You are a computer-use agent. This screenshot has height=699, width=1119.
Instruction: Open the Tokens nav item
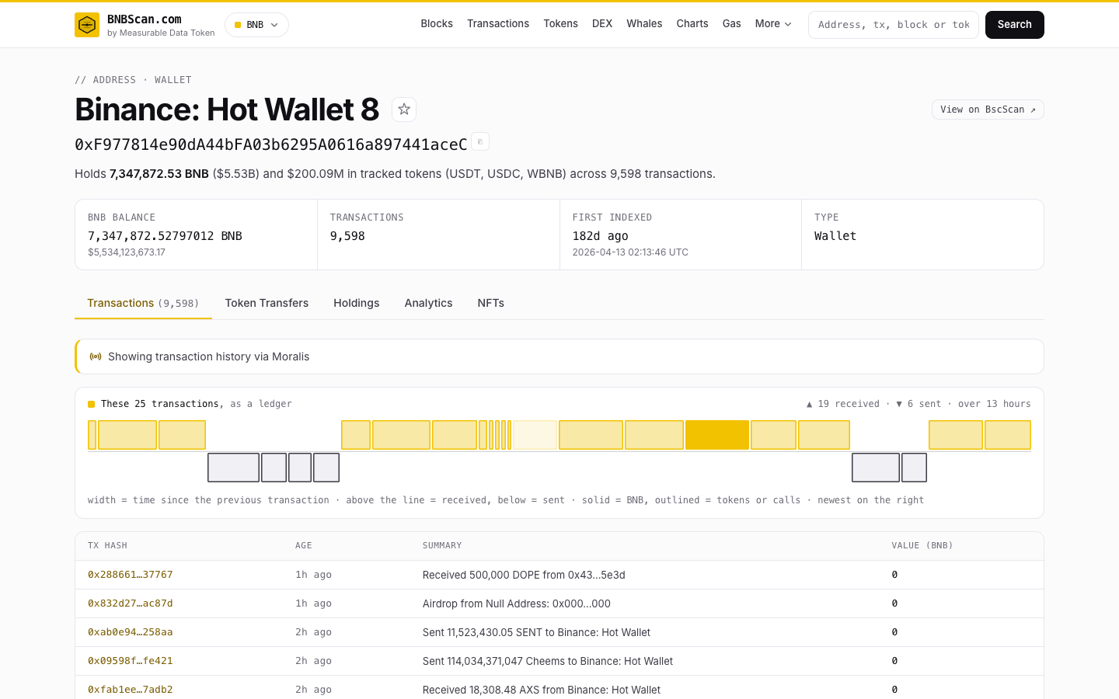(560, 24)
